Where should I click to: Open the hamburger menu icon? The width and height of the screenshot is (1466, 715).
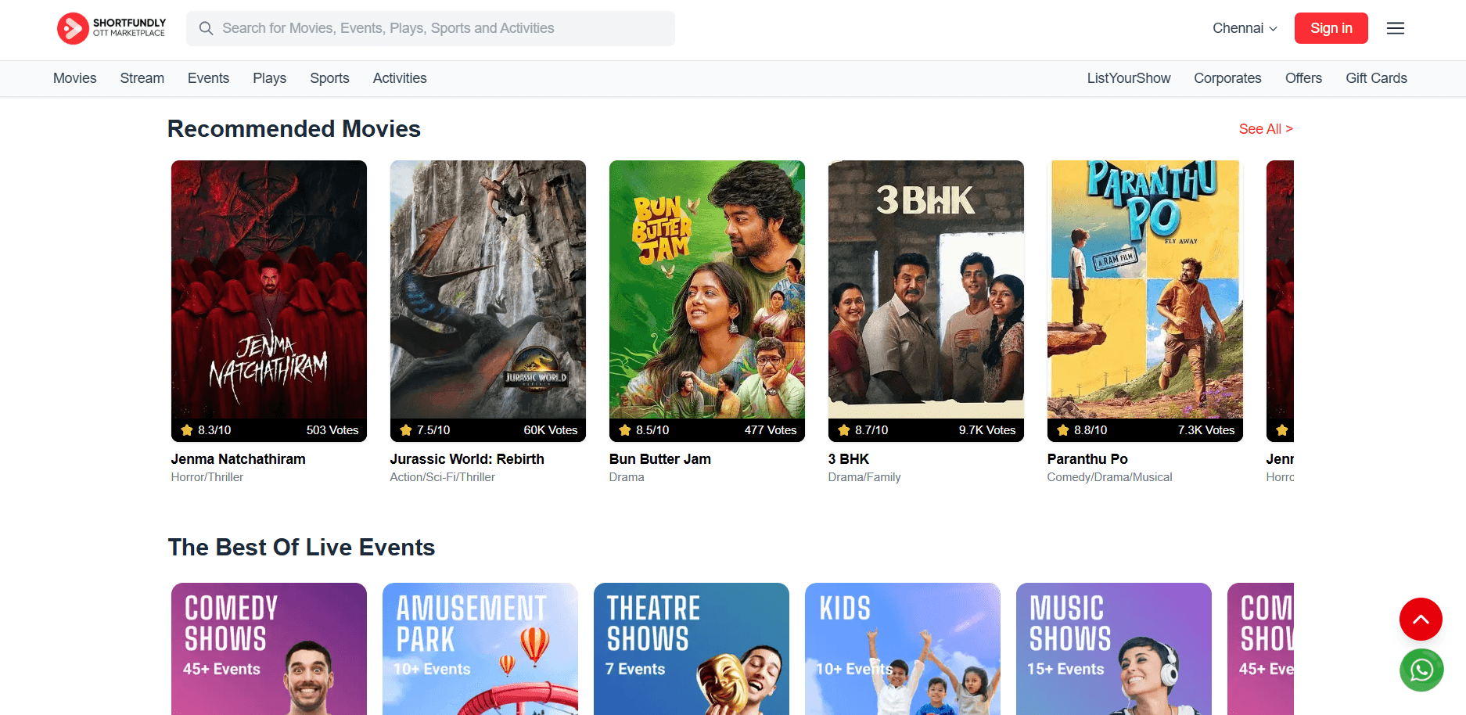(x=1395, y=28)
